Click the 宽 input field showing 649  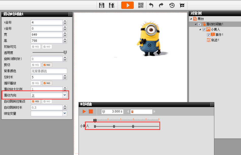47,35
